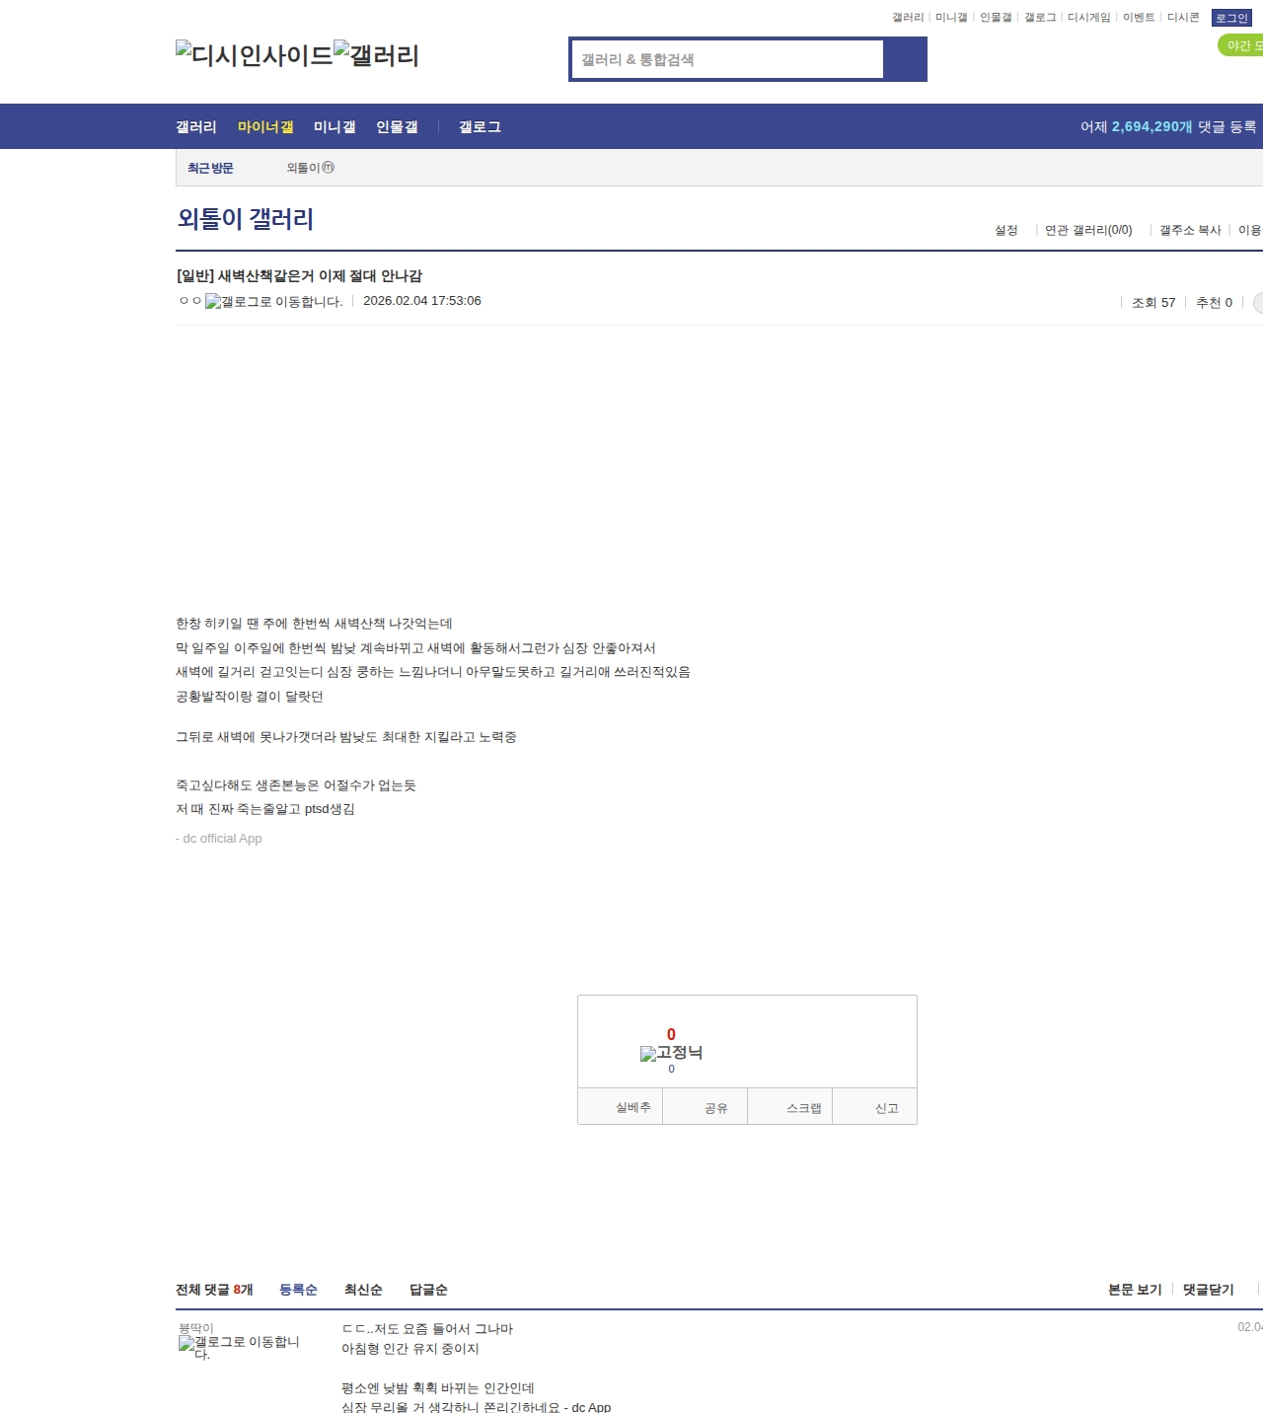
Task: Click the ⓜ minor gallery icon beside 외톨이
Action: [x=329, y=168]
